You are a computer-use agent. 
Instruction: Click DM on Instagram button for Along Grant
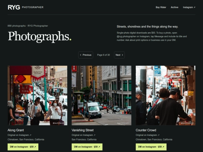pos(23,147)
